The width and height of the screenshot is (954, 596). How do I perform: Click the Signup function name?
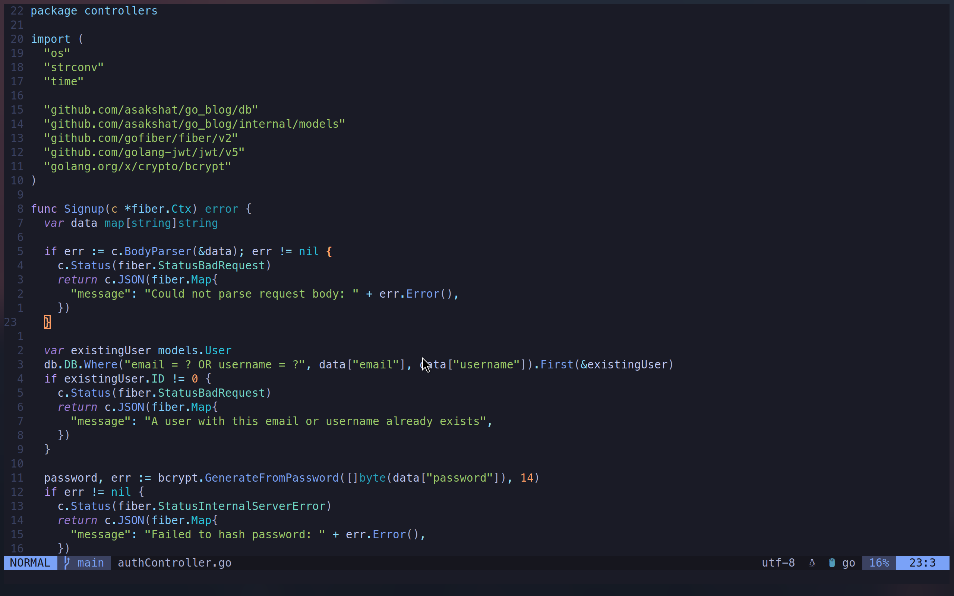84,209
